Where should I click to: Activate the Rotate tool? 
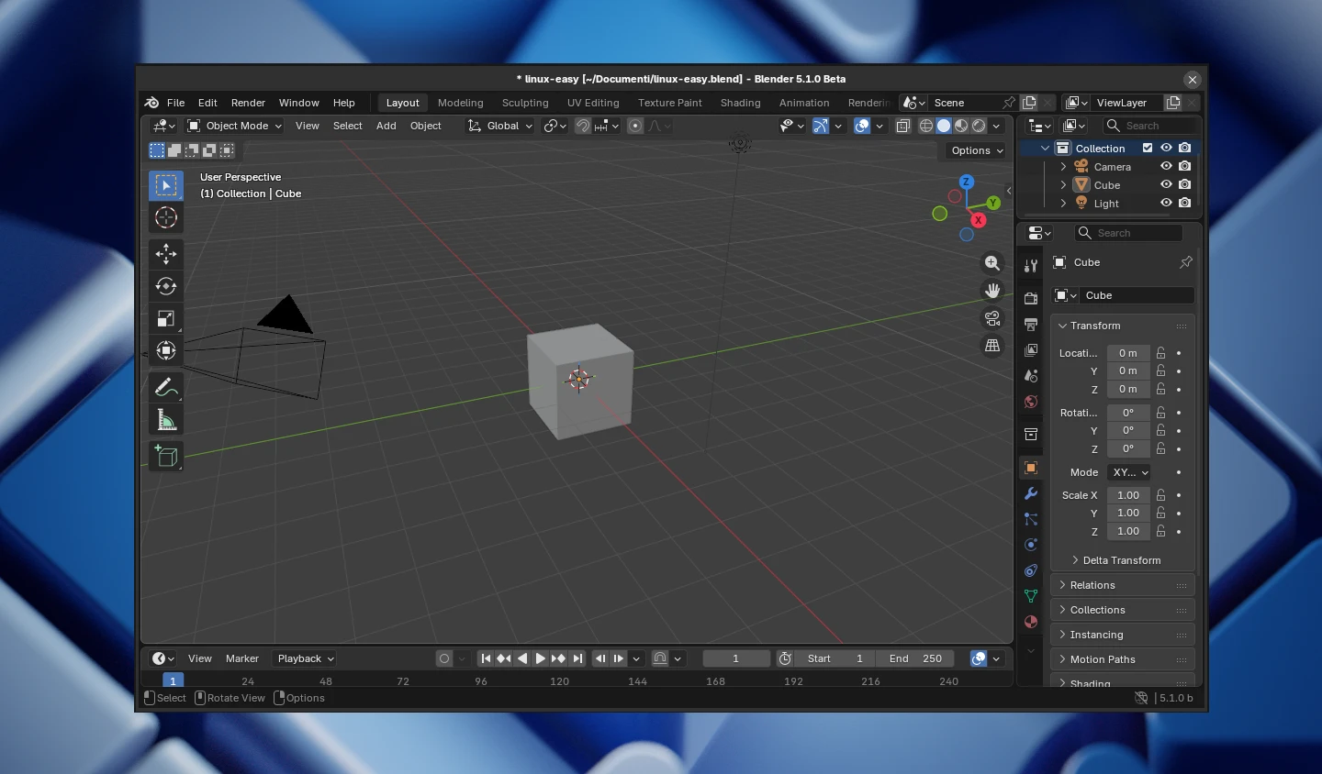[166, 286]
